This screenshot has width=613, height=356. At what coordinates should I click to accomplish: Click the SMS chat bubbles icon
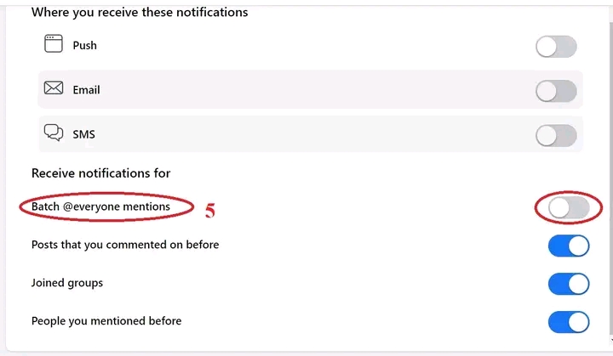point(54,133)
